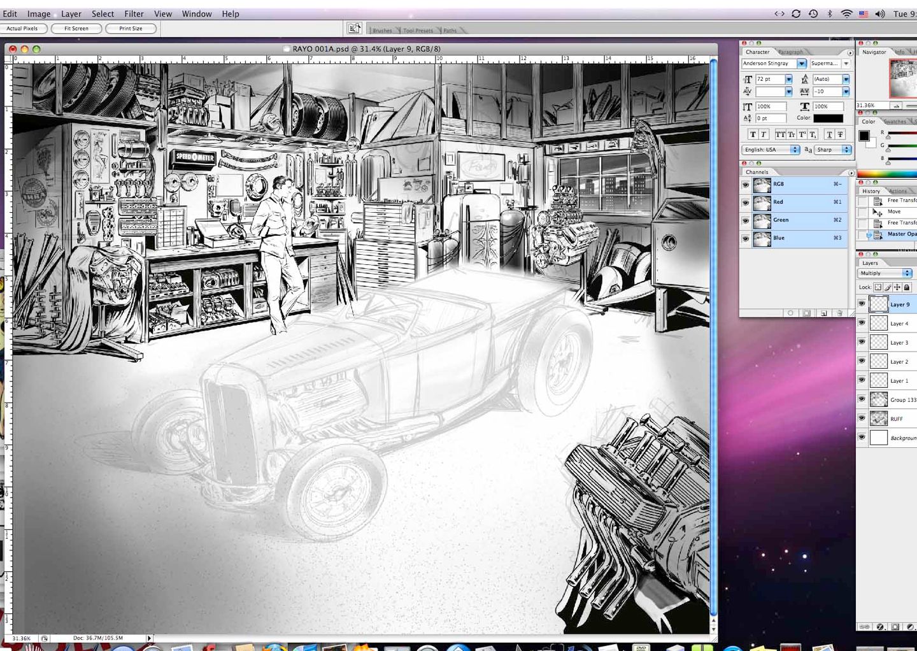
Task: Hide Layer 9 visibility eye
Action: (x=862, y=304)
